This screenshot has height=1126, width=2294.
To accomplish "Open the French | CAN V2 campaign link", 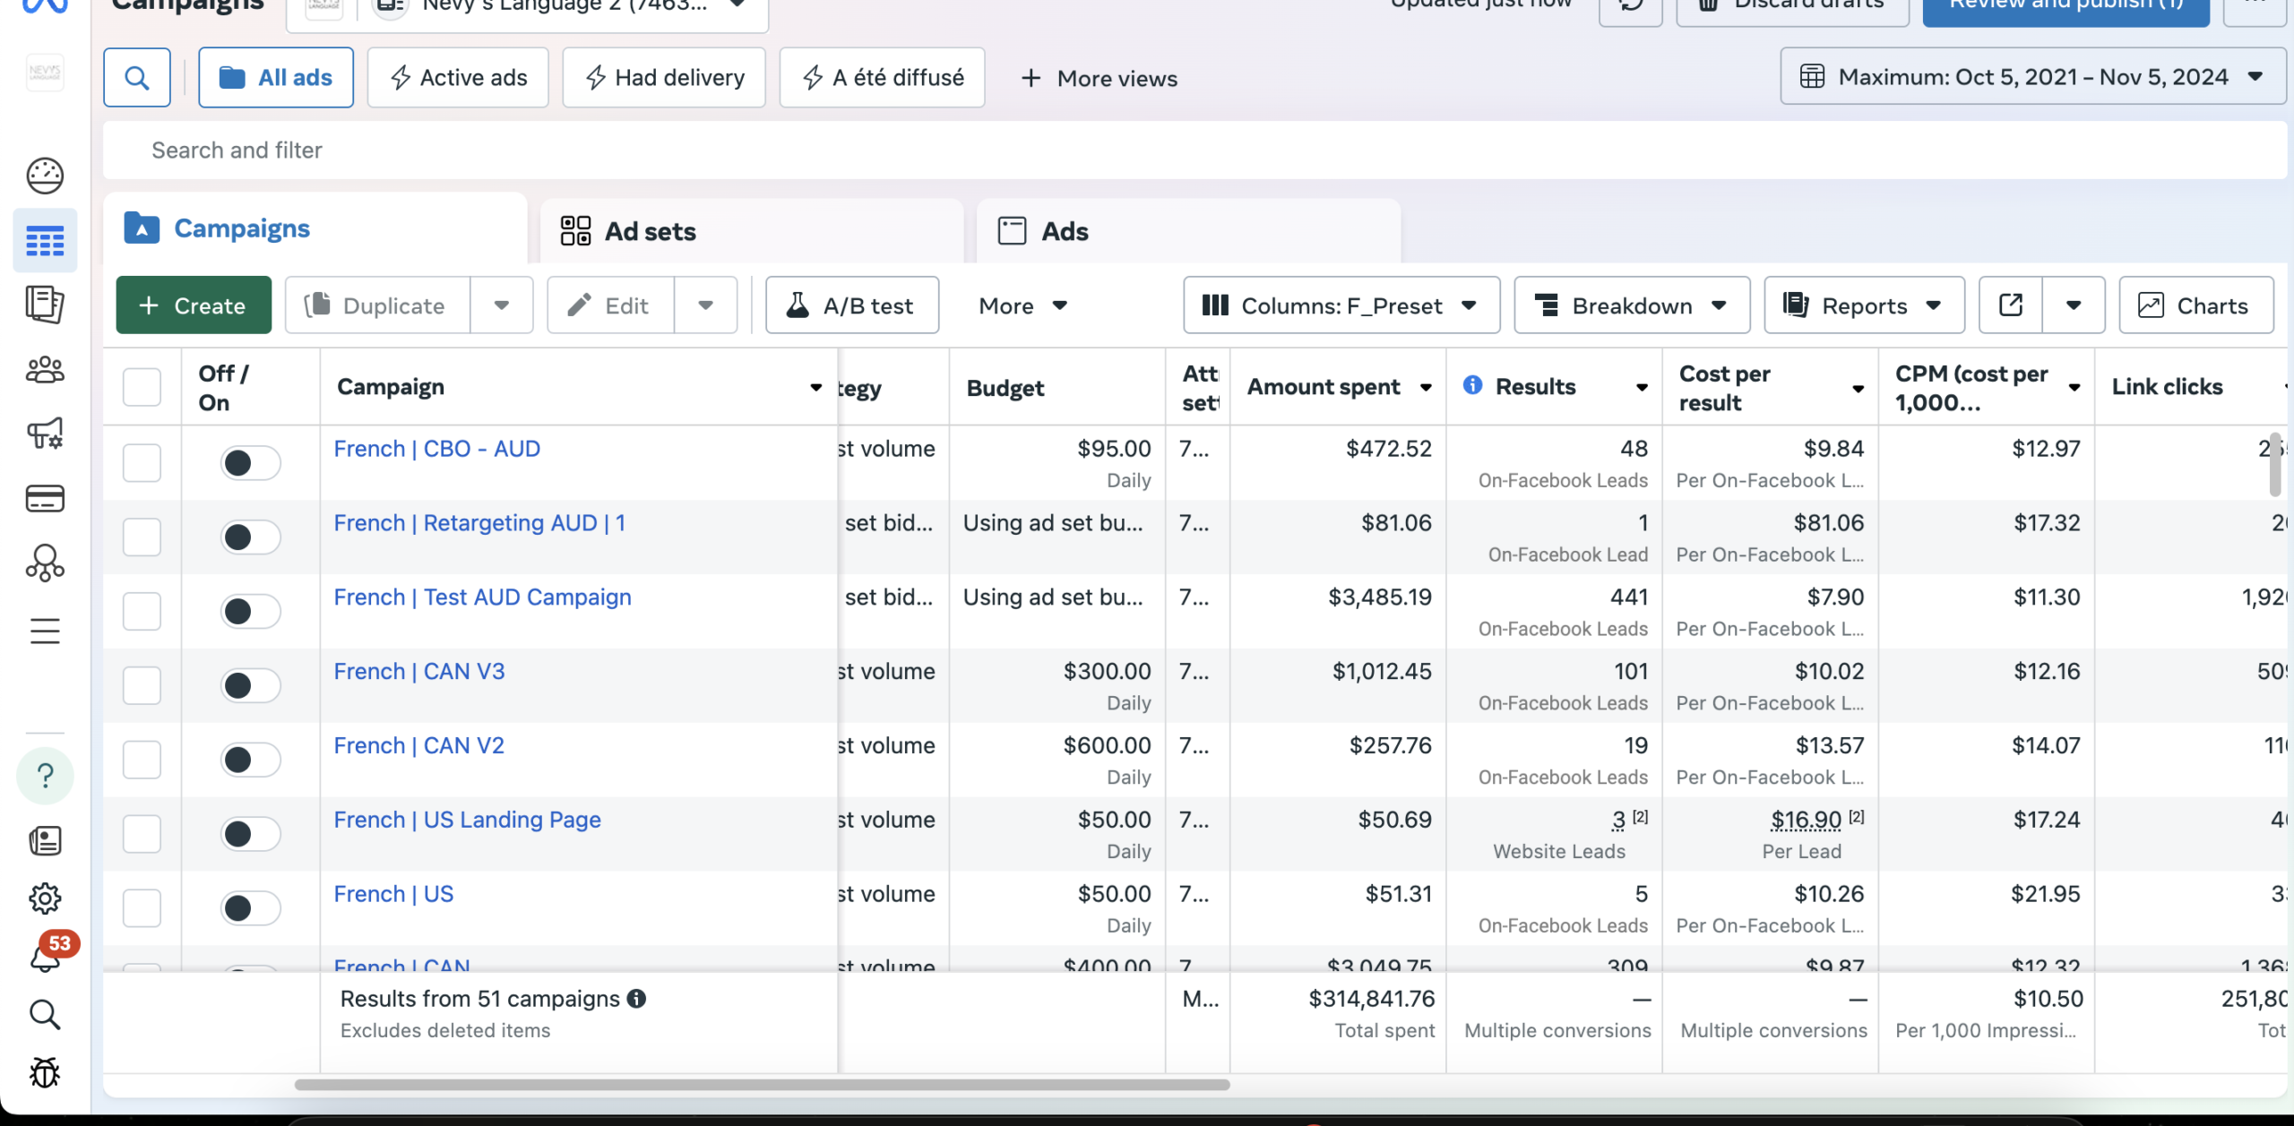I will [418, 745].
